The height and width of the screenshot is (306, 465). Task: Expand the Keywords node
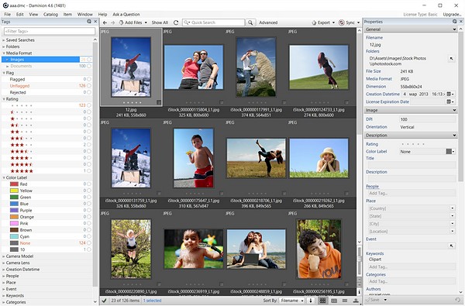pyautogui.click(x=4, y=296)
